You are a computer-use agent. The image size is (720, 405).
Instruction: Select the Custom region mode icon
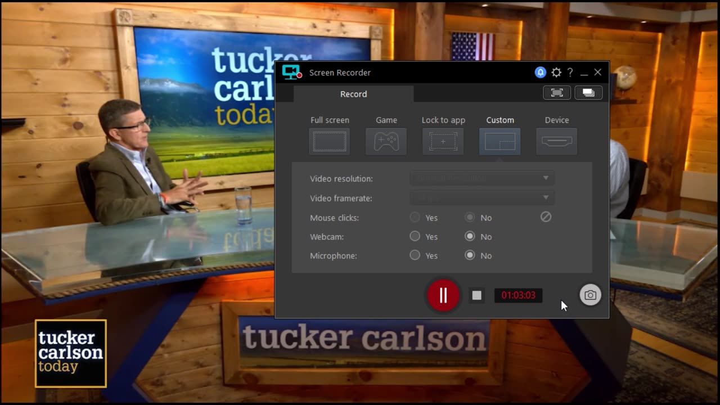pos(500,141)
